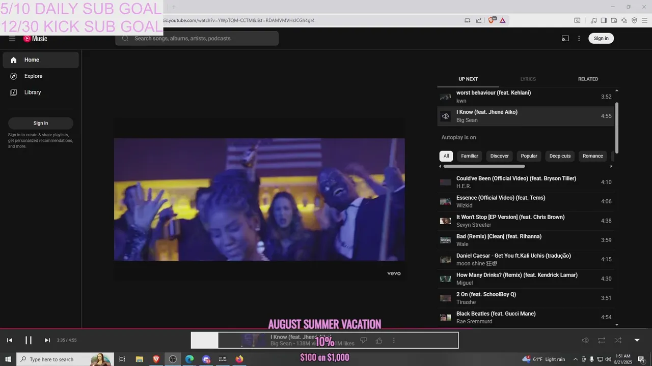Play Daniel Caesar - Get You track
This screenshot has height=366, width=652.
526,259
